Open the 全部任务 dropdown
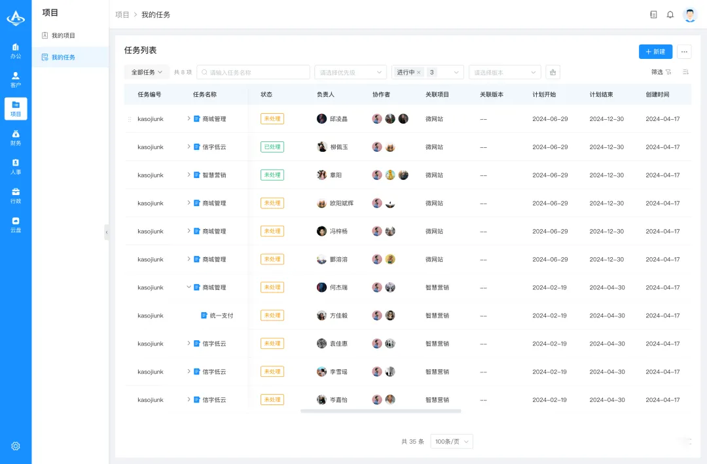This screenshot has height=464, width=707. click(x=147, y=72)
